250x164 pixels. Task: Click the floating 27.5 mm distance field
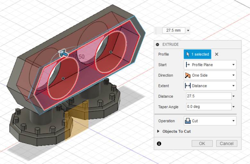(174, 30)
